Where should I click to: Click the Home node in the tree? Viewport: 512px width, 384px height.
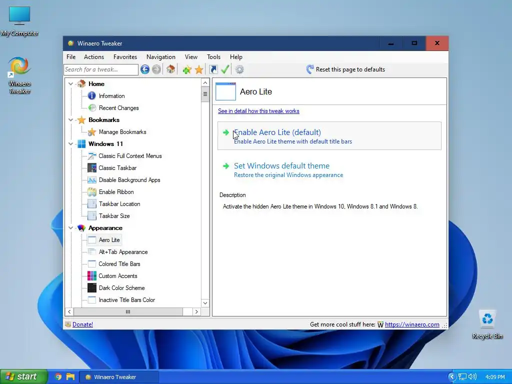(96, 84)
